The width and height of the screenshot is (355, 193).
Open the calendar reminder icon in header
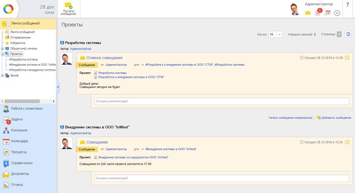[x=327, y=13]
